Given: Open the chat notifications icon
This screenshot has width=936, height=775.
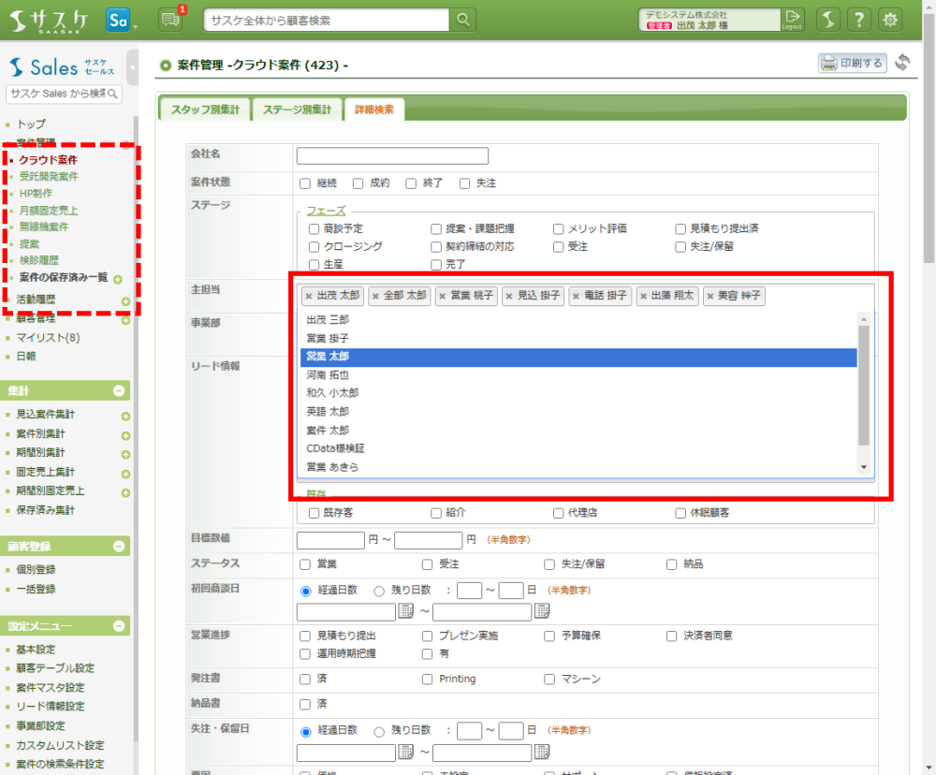Looking at the screenshot, I should 170,20.
